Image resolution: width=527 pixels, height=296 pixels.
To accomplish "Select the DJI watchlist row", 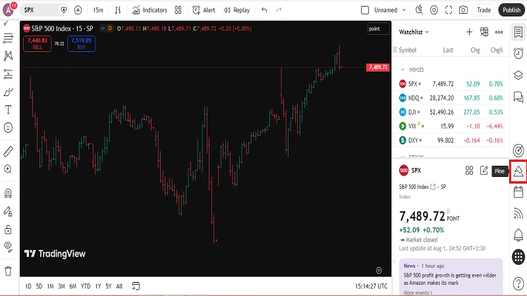I will coord(451,112).
